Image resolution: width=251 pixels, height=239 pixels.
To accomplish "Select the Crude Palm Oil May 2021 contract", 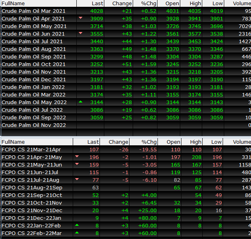I will (x=34, y=26).
